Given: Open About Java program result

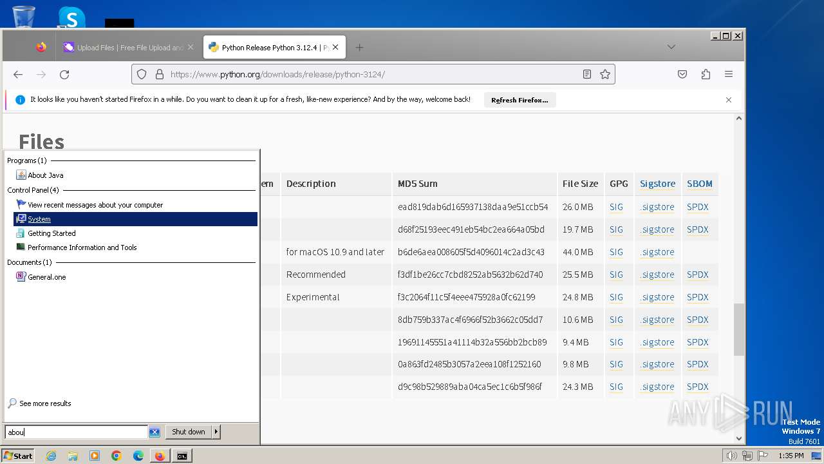Looking at the screenshot, I should point(45,175).
